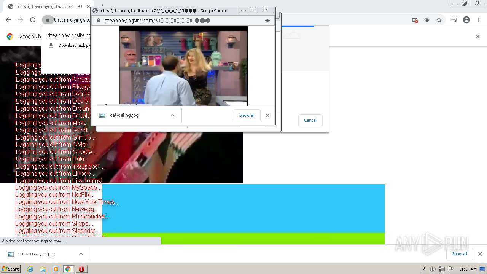Screen dimensions: 487x274
Task: Click 'Logging you out from GitHub...' text
Action: tap(56, 137)
